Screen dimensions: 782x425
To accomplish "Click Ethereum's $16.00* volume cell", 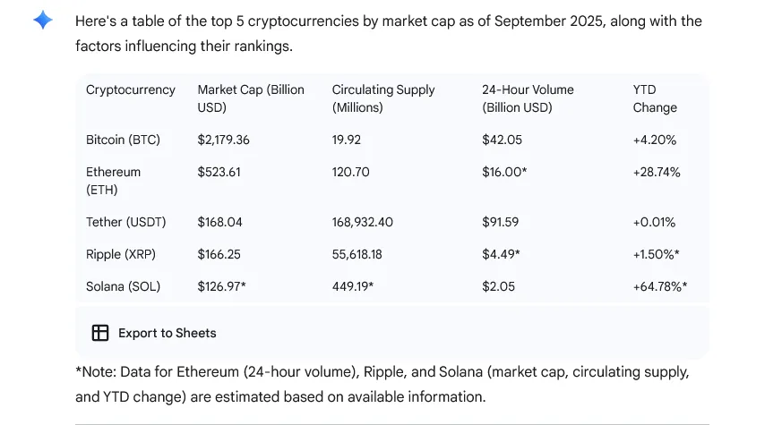I will [x=504, y=172].
